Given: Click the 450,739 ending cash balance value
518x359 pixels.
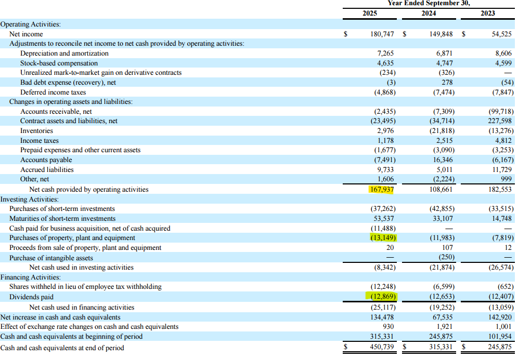Looking at the screenshot, I should [x=382, y=348].
